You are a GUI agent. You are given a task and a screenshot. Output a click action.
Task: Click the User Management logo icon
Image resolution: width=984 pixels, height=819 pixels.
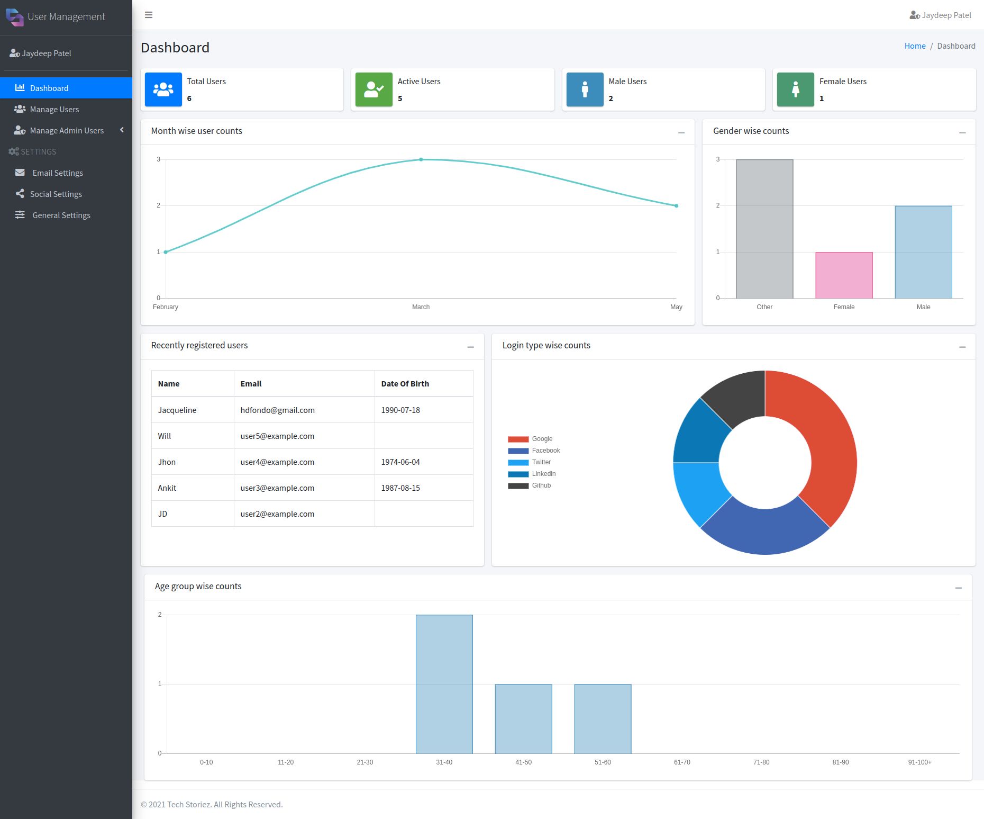coord(14,17)
